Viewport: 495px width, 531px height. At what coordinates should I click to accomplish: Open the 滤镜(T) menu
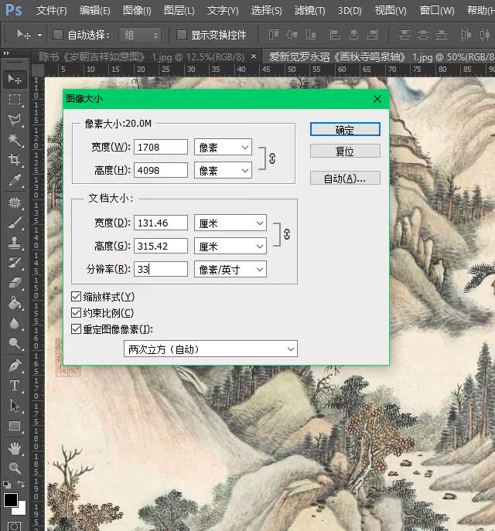pos(309,11)
